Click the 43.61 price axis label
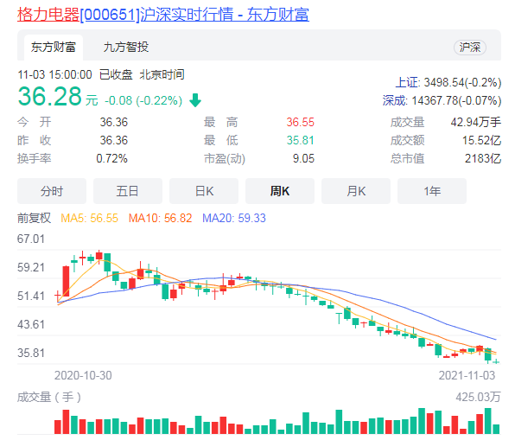The height and width of the screenshot is (440, 515). (x=31, y=325)
